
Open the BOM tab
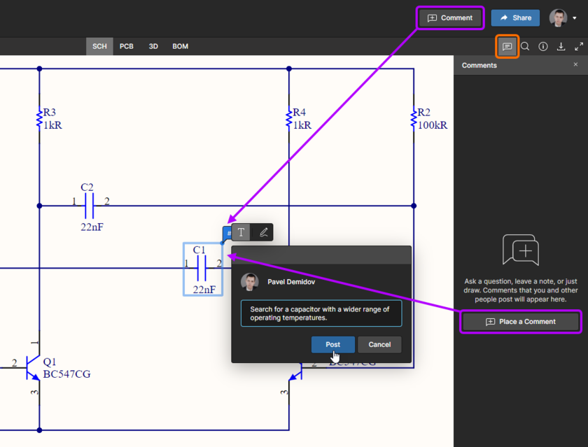[180, 46]
